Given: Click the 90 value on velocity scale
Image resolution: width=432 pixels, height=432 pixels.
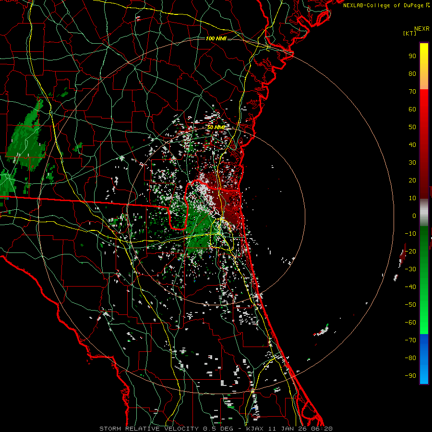Looking at the screenshot, I should (x=412, y=56).
